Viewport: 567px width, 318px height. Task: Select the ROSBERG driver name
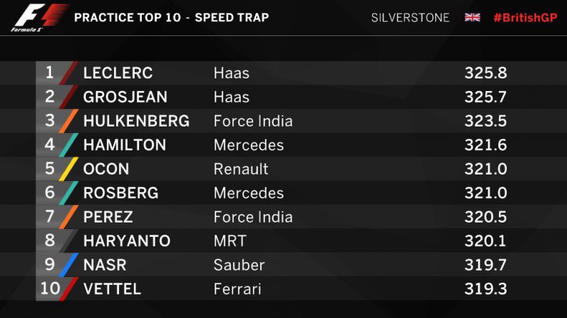click(x=120, y=193)
